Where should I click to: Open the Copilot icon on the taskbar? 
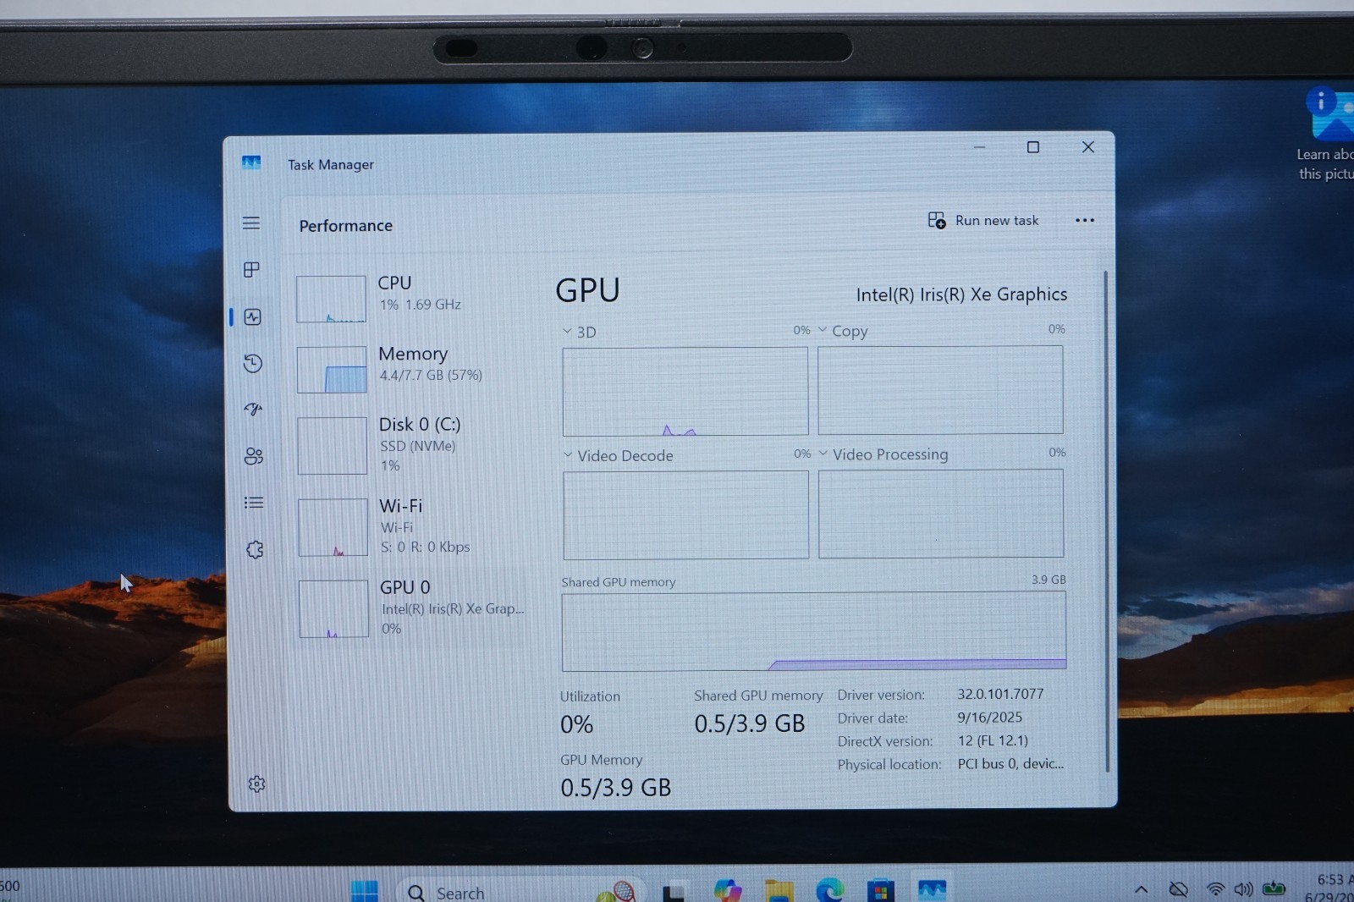(728, 891)
